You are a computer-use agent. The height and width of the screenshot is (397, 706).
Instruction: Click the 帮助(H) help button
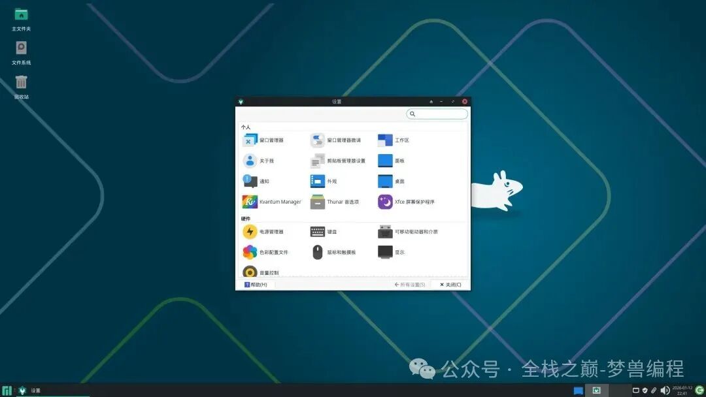[257, 284]
